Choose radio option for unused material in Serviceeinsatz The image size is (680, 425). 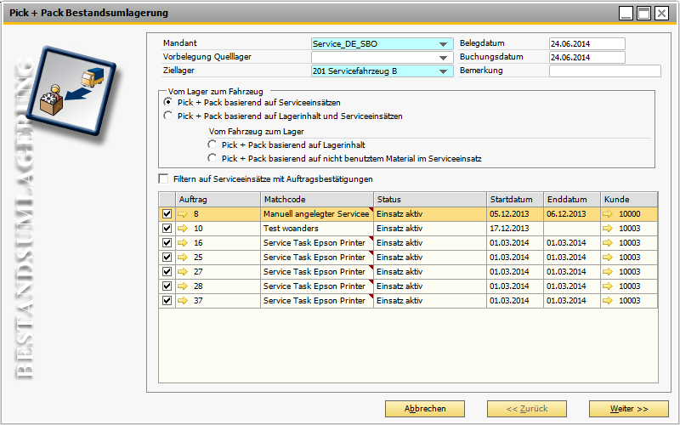pos(212,158)
